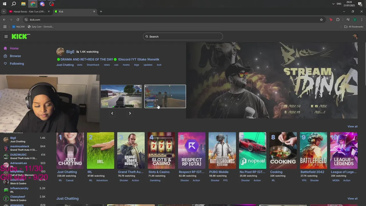
Task: Show previous featured stream with left arrow
Action: [x=112, y=113]
